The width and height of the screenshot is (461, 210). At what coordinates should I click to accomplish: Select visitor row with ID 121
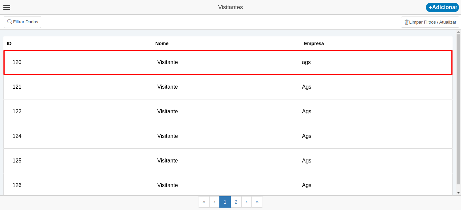click(x=228, y=87)
